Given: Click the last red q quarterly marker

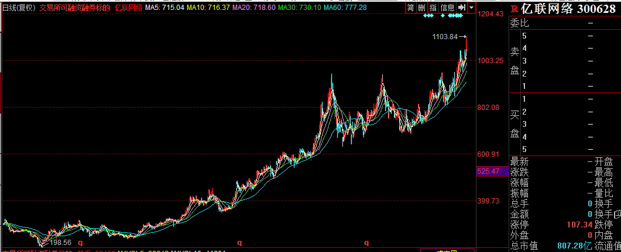Looking at the screenshot, I should pos(366,243).
